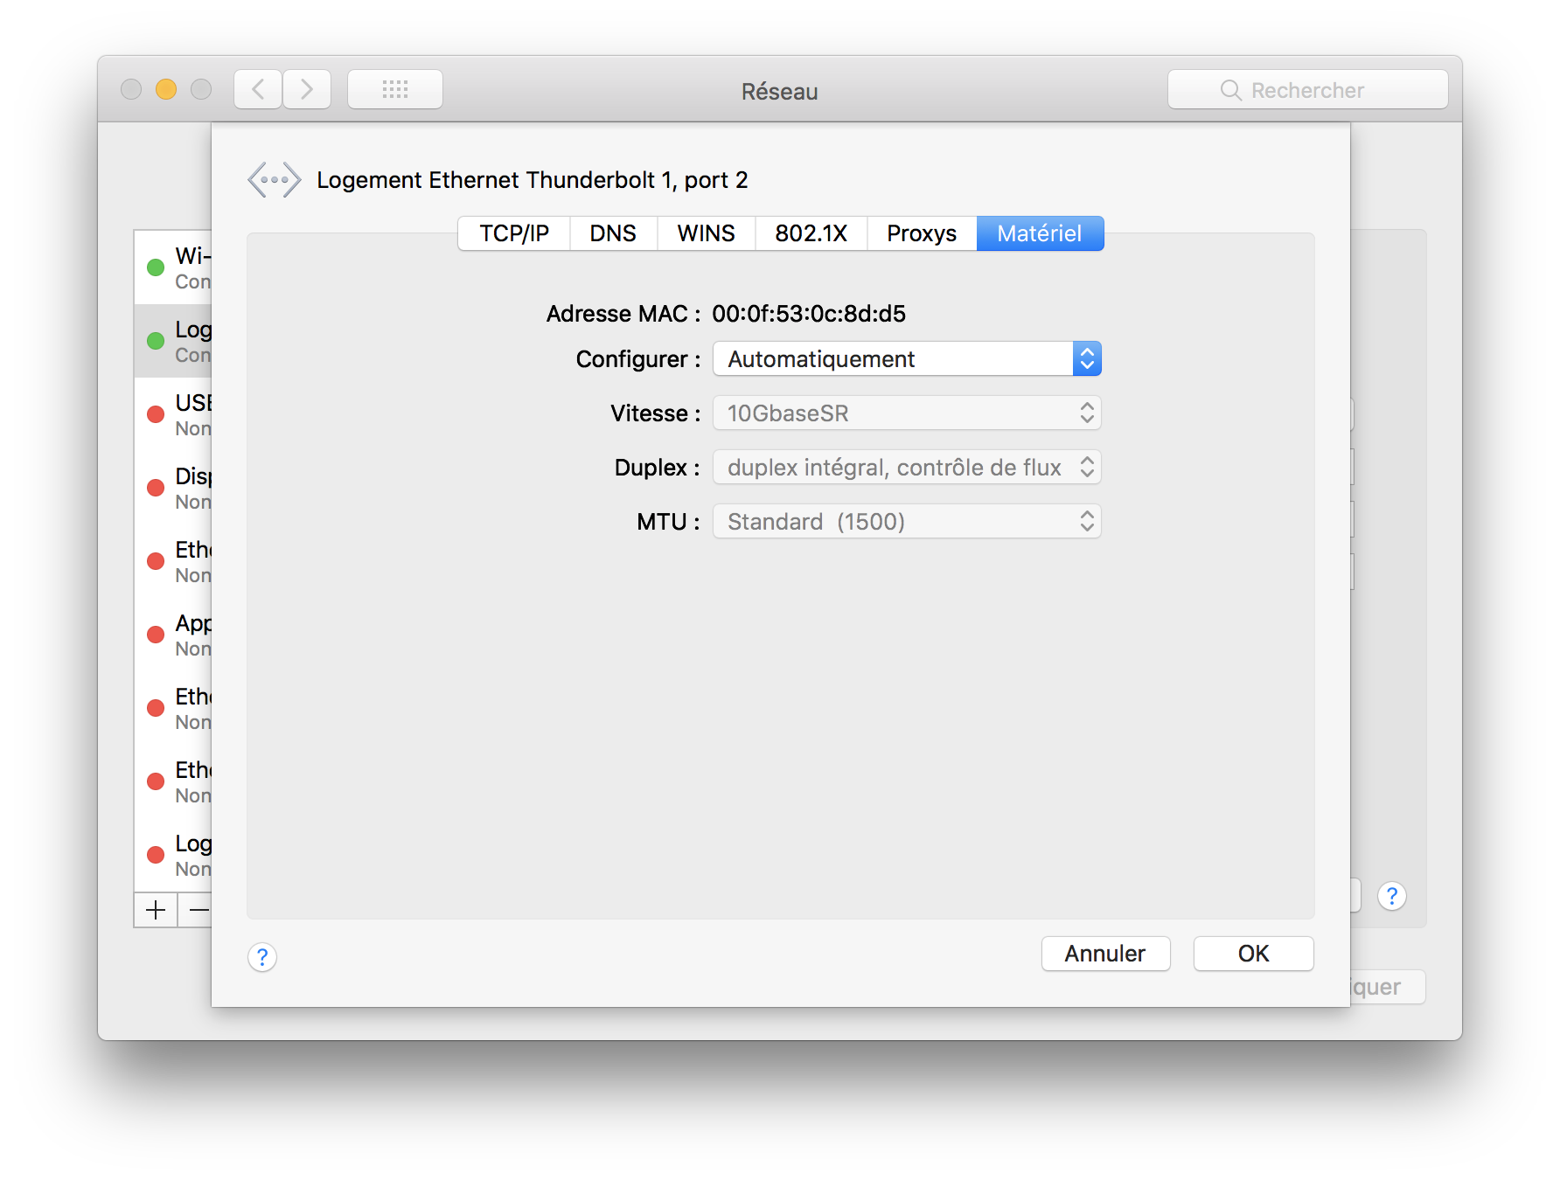Click the Rechercher search field
The width and height of the screenshot is (1560, 1180).
point(1308,89)
